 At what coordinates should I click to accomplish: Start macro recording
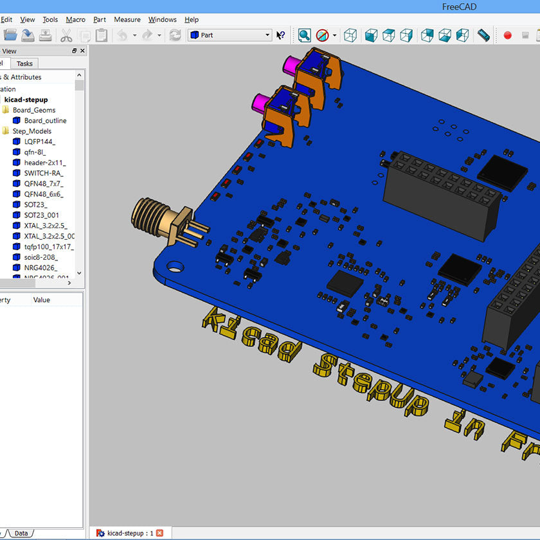pos(508,35)
